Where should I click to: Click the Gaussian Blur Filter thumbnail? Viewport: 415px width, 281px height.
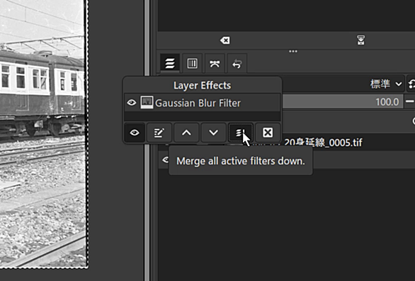click(147, 103)
